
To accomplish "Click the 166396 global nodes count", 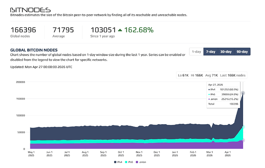I will pyautogui.click(x=23, y=30).
